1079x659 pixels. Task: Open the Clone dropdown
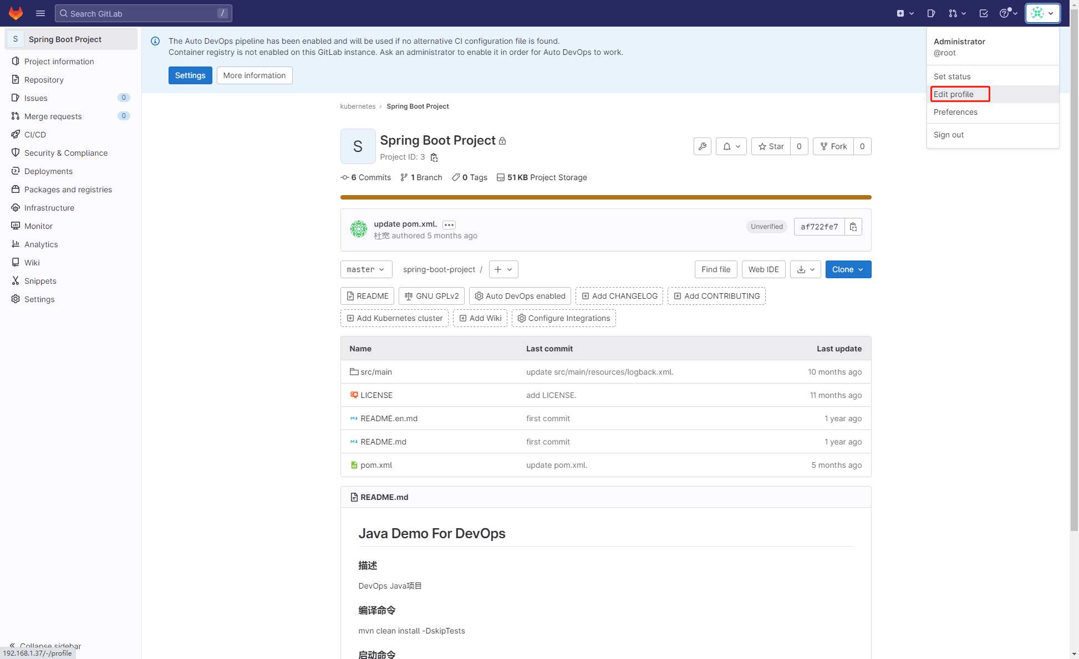(848, 269)
